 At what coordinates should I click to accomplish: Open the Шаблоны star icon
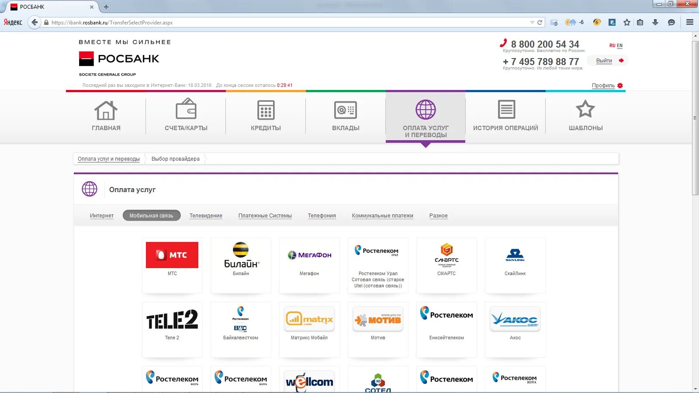click(585, 109)
